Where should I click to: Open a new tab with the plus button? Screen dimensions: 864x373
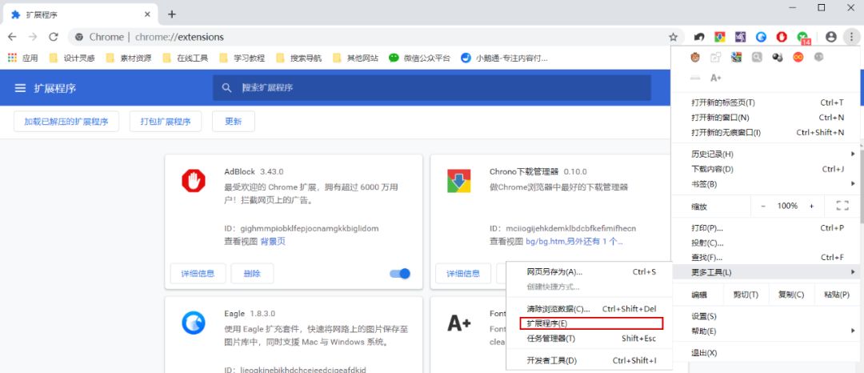tap(172, 14)
